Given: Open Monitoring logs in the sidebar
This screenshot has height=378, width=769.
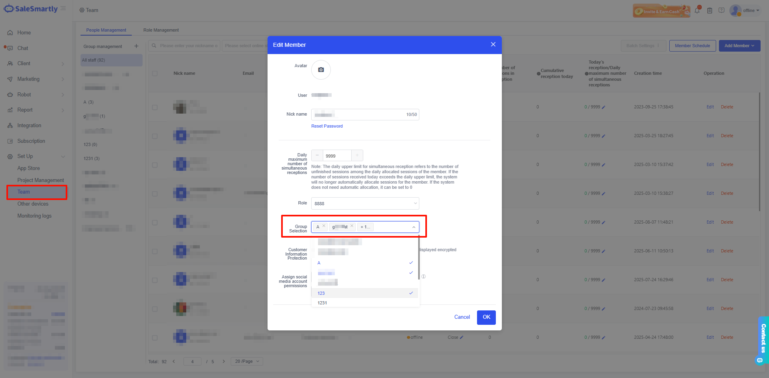Looking at the screenshot, I should [x=34, y=216].
